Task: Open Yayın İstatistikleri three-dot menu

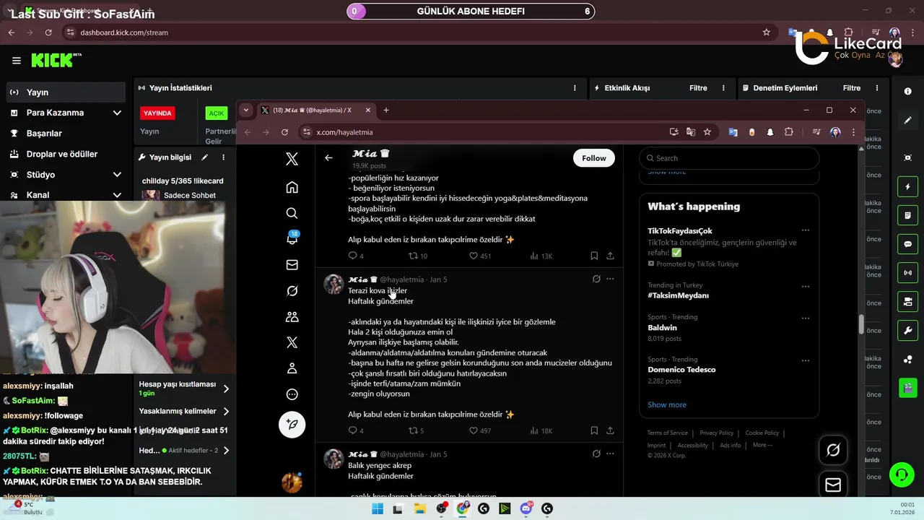Action: click(575, 88)
